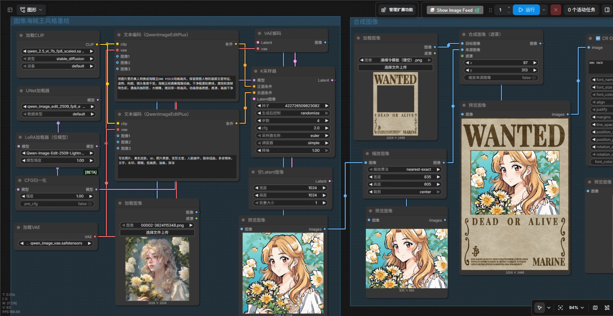Click the red cancel X icon

click(x=556, y=10)
